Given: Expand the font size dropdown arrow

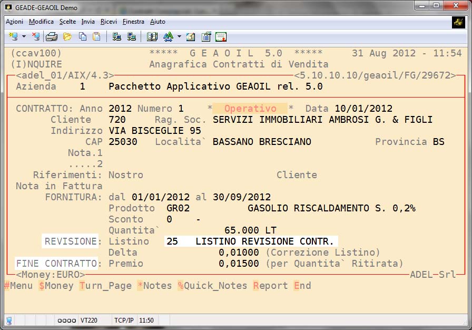Looking at the screenshot, I should click(x=179, y=37).
